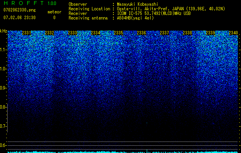The image size is (241, 153).
Task: Click the HROFFT 1.0.0 title text
Action: (30, 3)
